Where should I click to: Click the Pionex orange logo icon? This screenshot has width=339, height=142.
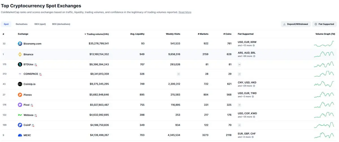(x=20, y=95)
